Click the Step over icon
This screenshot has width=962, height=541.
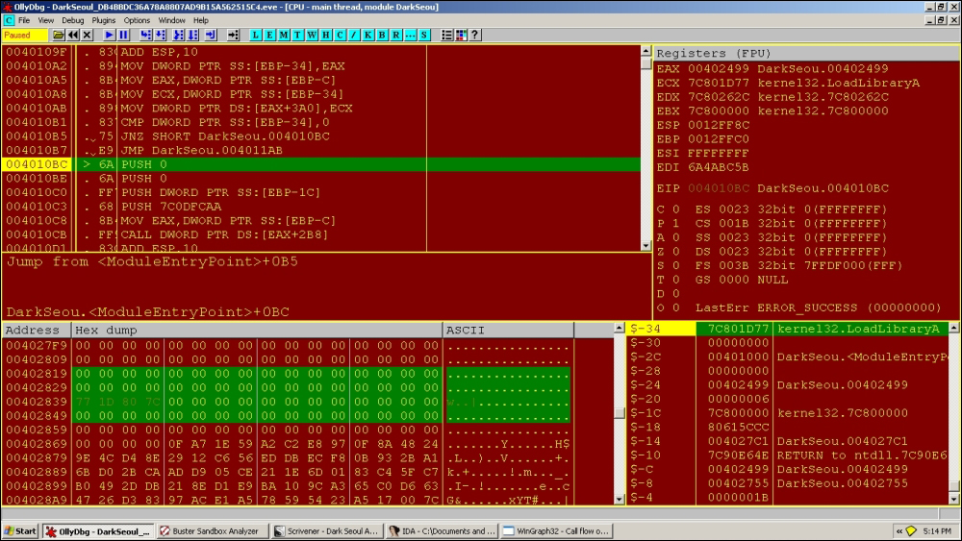click(161, 35)
